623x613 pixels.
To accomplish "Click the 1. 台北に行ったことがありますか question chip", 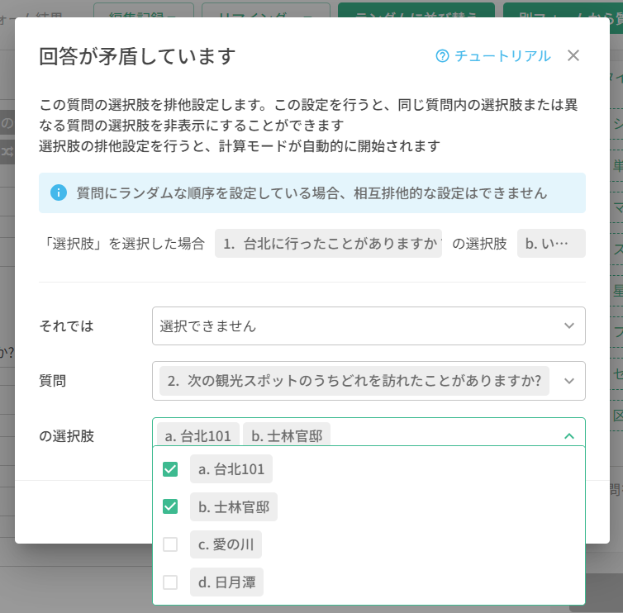I will [x=328, y=243].
